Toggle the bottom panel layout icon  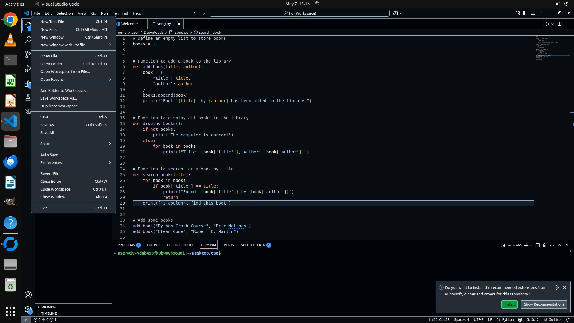[x=533, y=13]
